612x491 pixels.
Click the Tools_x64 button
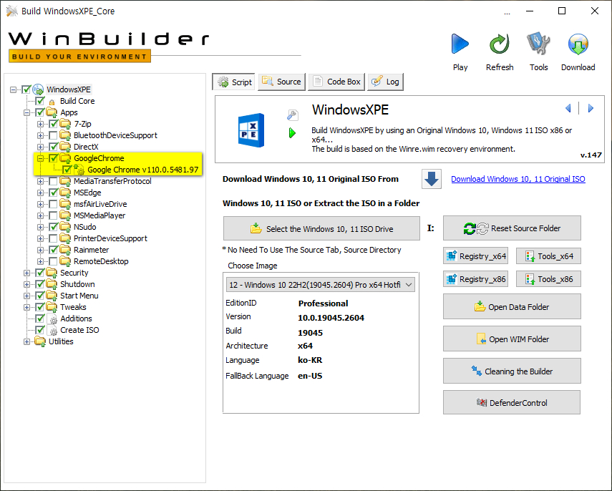[x=548, y=256]
